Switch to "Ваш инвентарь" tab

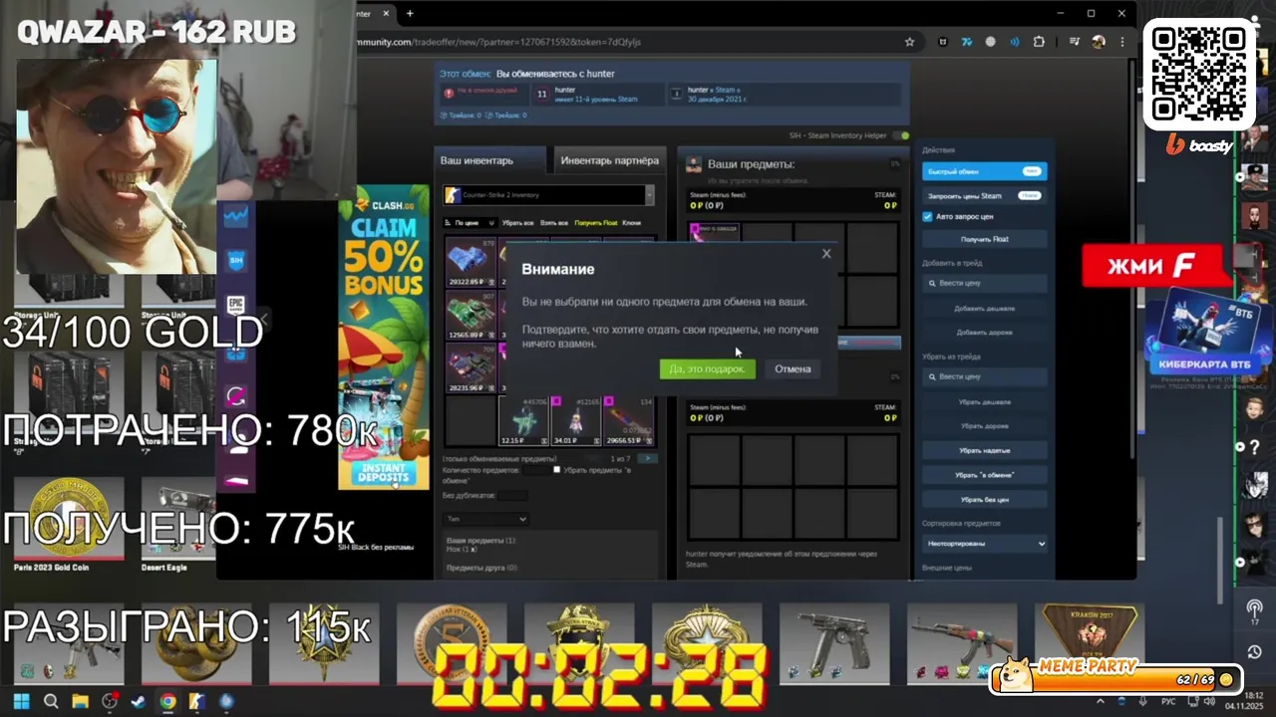pyautogui.click(x=490, y=160)
